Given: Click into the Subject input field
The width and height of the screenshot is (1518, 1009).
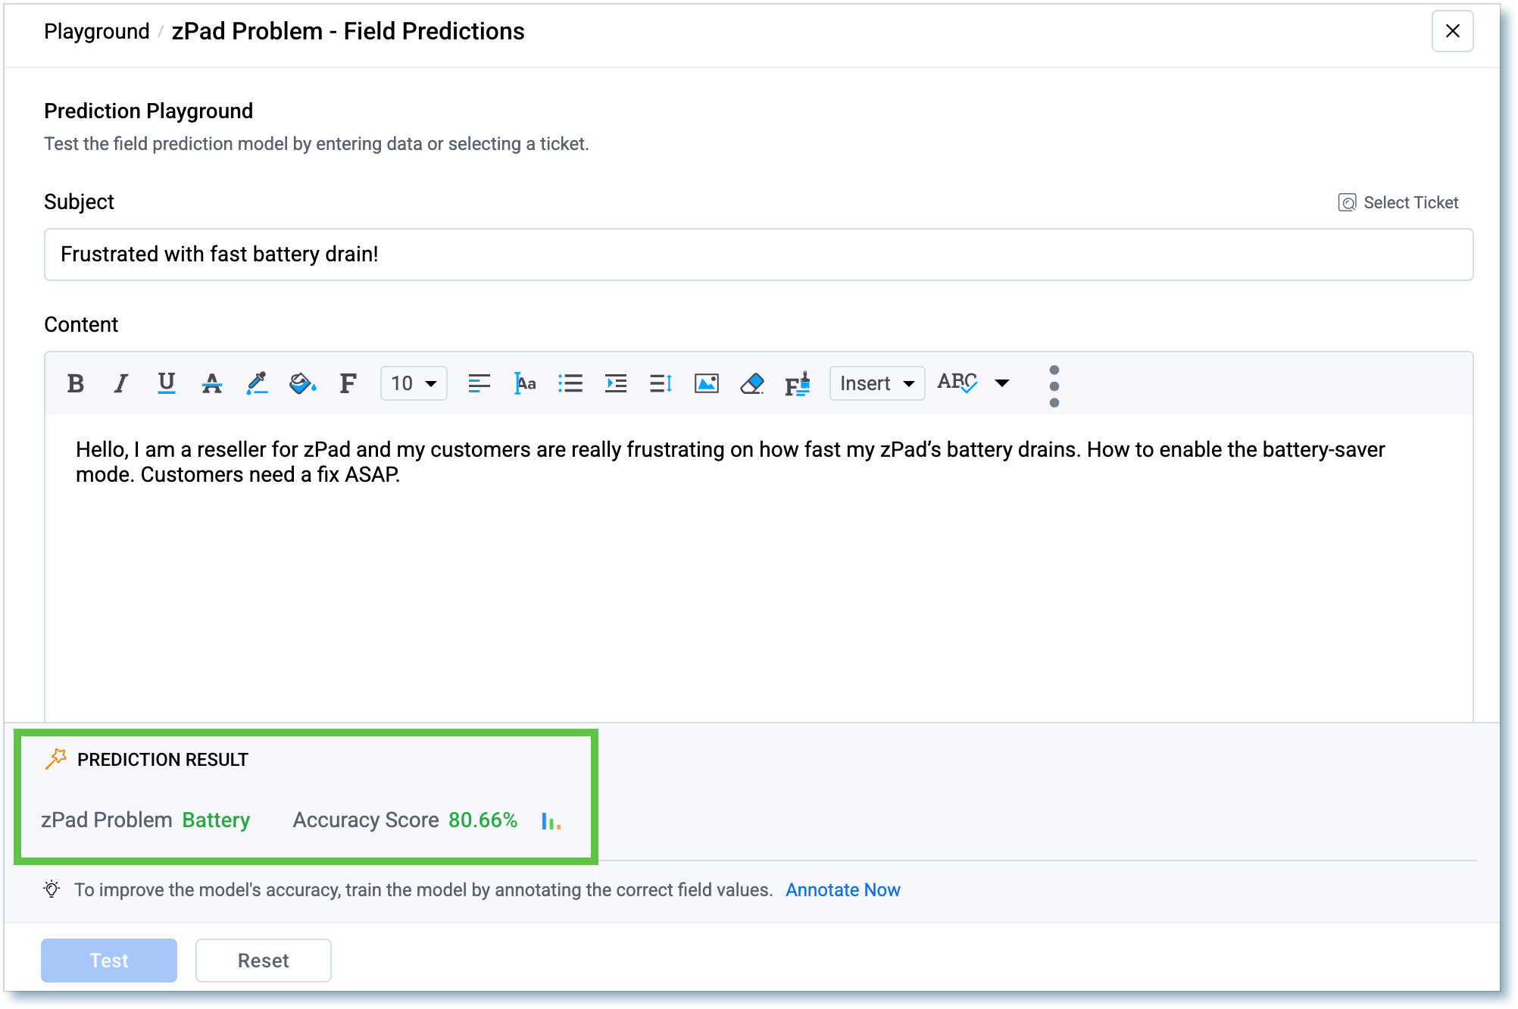Looking at the screenshot, I should [757, 255].
